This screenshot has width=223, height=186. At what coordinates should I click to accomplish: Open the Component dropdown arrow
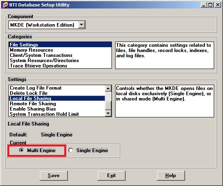pyautogui.click(x=81, y=25)
